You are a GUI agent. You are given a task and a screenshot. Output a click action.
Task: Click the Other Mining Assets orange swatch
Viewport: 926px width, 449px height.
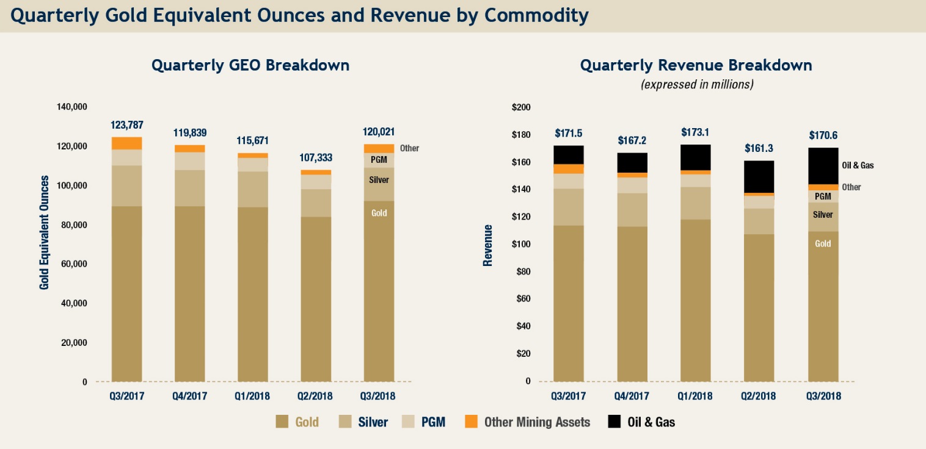click(471, 422)
